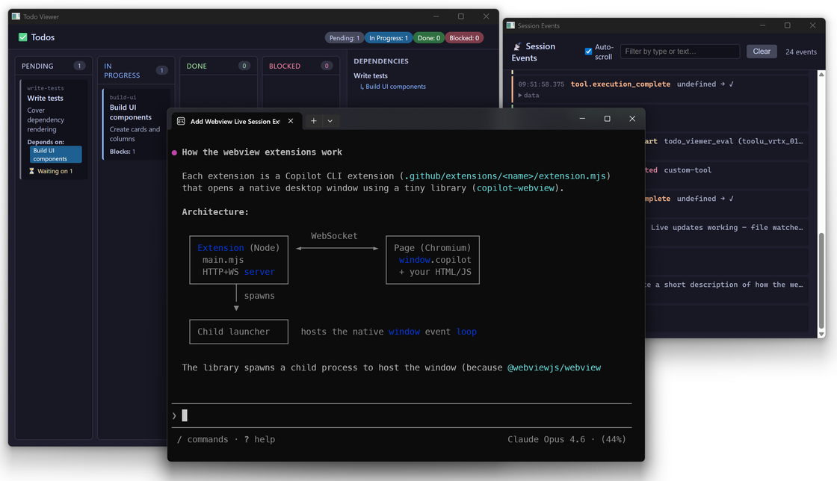Click the Child launcher box in diagram
The width and height of the screenshot is (837, 481).
238,332
